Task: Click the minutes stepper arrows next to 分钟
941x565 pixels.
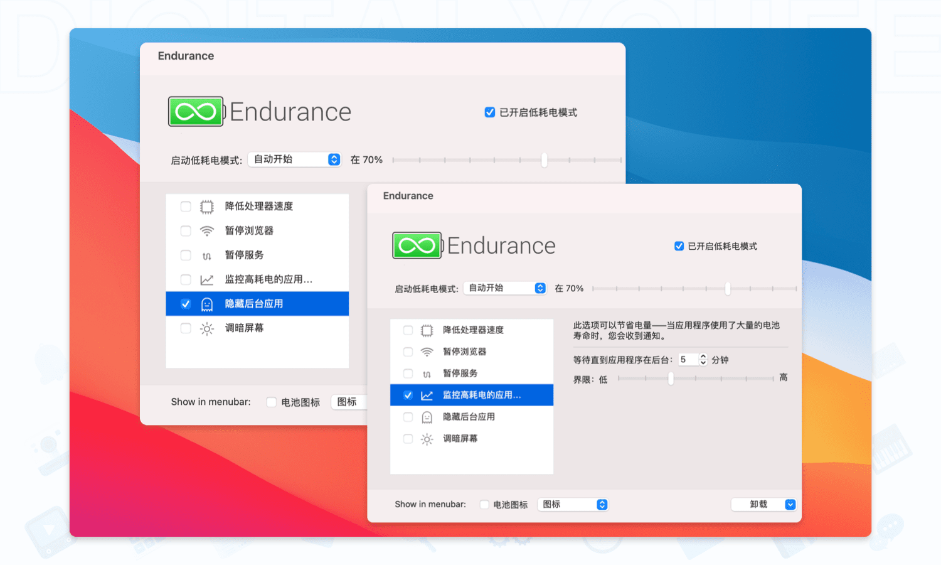Action: pyautogui.click(x=703, y=360)
